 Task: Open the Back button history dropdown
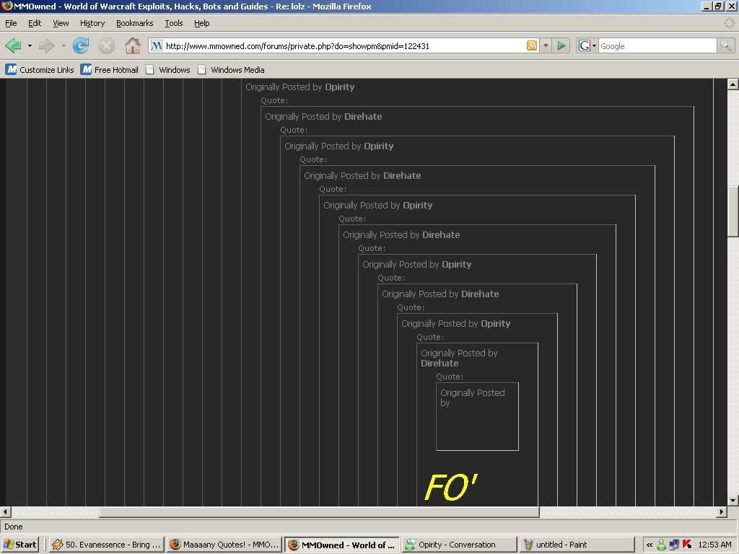coord(29,45)
